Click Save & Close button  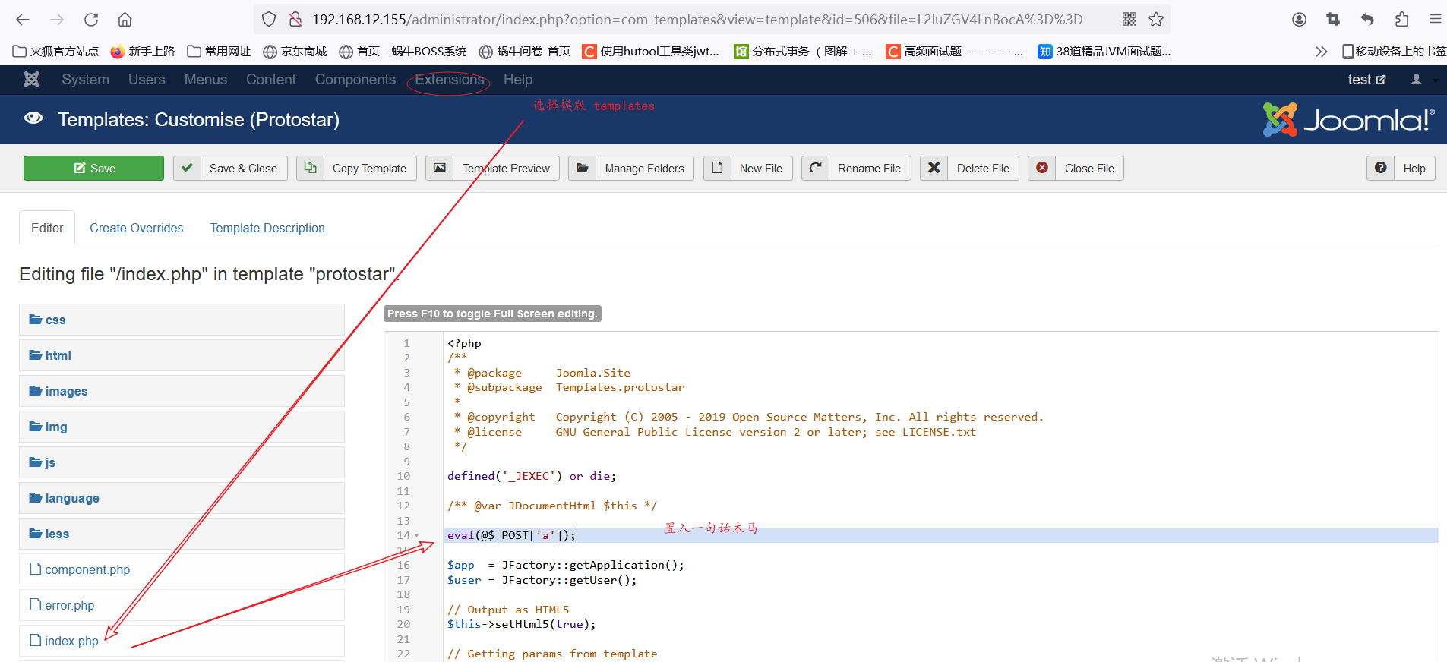point(230,168)
